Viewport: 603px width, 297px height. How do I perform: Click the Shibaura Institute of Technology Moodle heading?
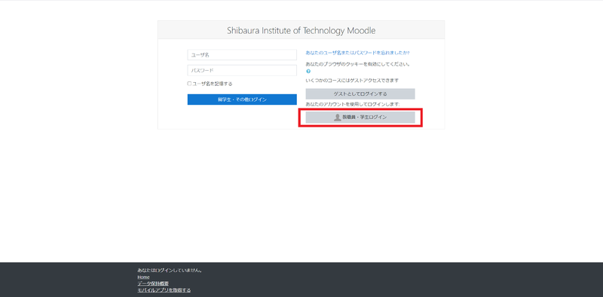(x=301, y=30)
